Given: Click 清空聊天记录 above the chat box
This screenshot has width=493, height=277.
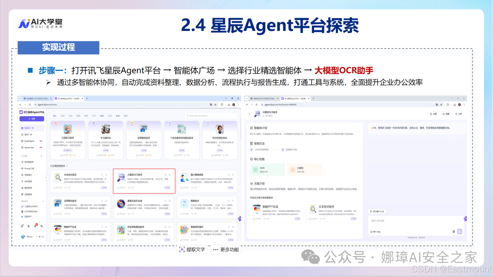Looking at the screenshot, I should coord(377,211).
